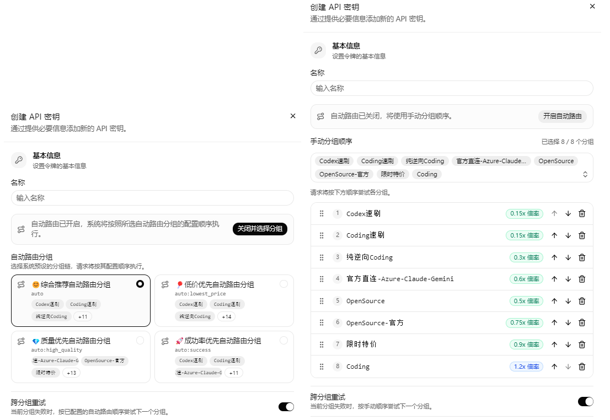Delete the OpenSource-官方 row

[x=582, y=322]
